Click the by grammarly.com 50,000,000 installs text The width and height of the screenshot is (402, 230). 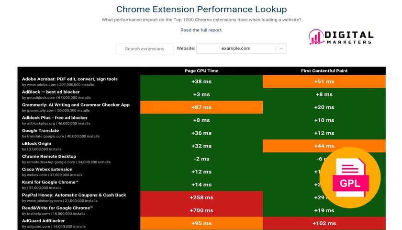click(x=56, y=111)
